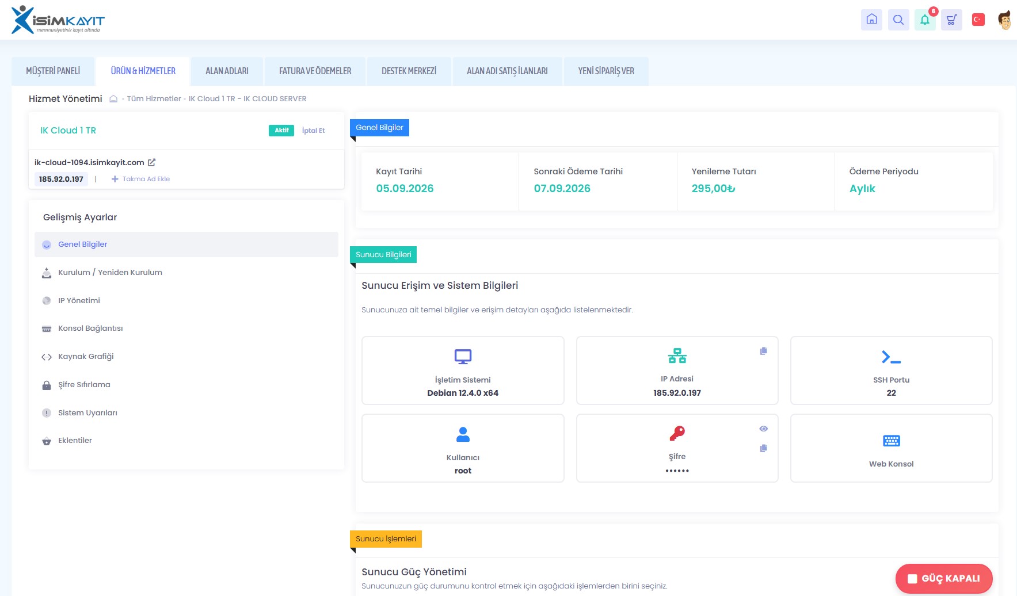Open the user avatar profile menu
The height and width of the screenshot is (596, 1017).
(x=1004, y=20)
